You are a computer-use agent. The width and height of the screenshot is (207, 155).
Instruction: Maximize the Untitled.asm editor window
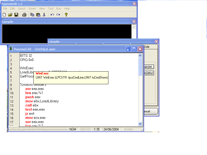[134, 49]
